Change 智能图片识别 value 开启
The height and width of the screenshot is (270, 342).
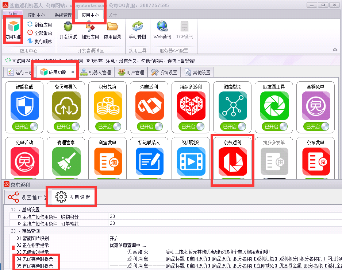225,238
